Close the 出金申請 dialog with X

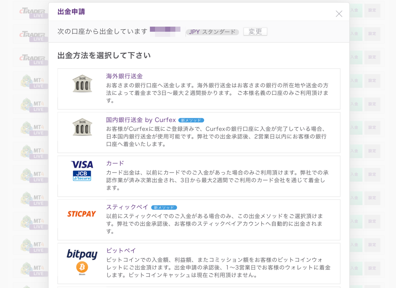coord(339,14)
